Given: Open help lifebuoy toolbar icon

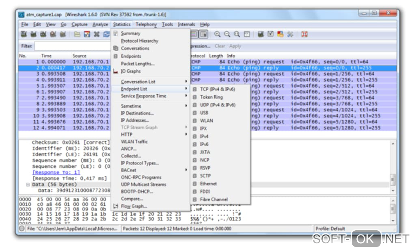Looking at the screenshot, I should pyautogui.click(x=304, y=34).
